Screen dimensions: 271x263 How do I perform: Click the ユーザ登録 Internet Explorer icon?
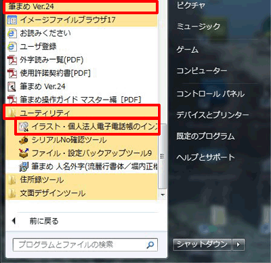pos(12,47)
